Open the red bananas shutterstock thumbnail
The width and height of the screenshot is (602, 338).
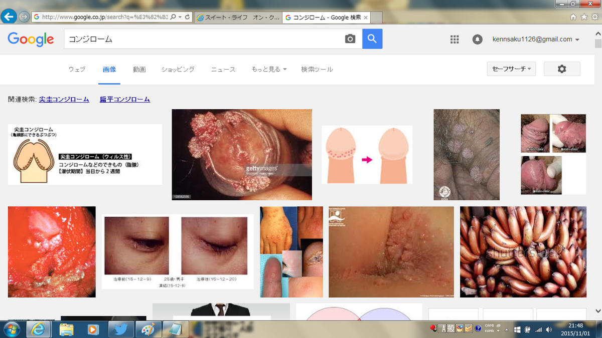point(523,252)
